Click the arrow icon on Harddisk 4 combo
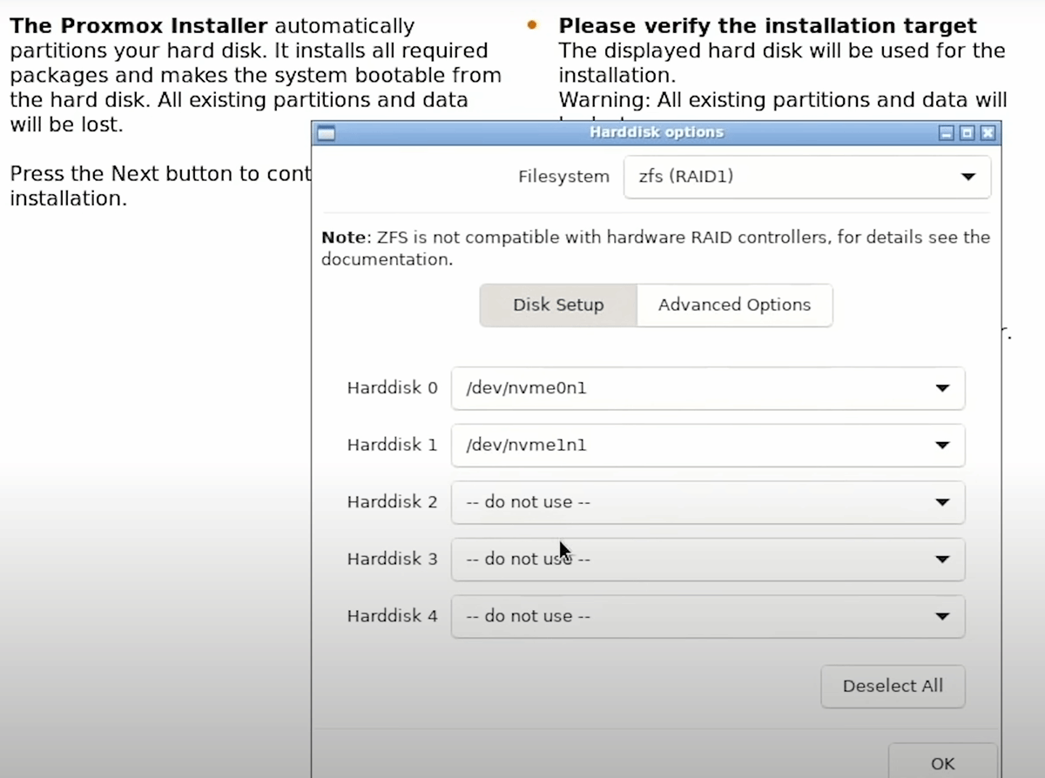The width and height of the screenshot is (1045, 778). 942,616
